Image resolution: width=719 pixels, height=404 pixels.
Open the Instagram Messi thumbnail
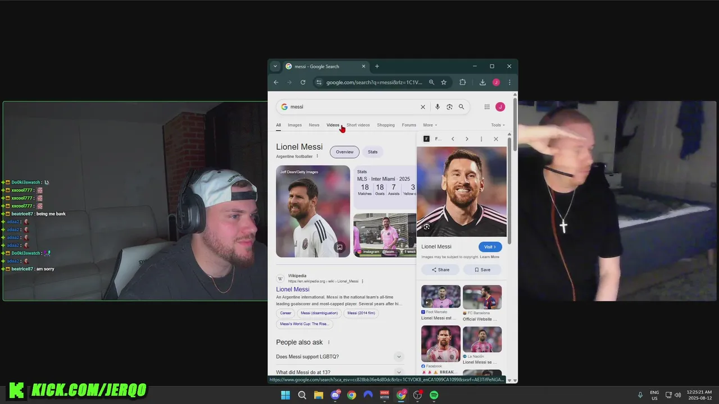pyautogui.click(x=385, y=235)
